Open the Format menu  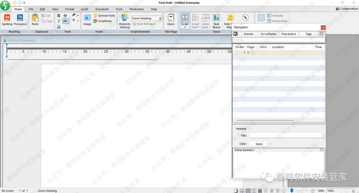(69, 9)
